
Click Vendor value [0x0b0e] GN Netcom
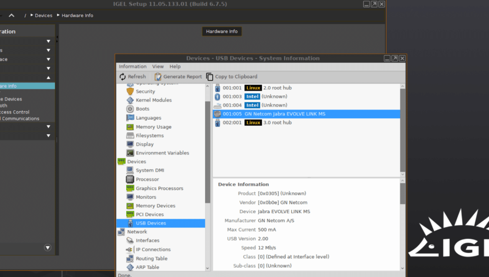(x=283, y=203)
